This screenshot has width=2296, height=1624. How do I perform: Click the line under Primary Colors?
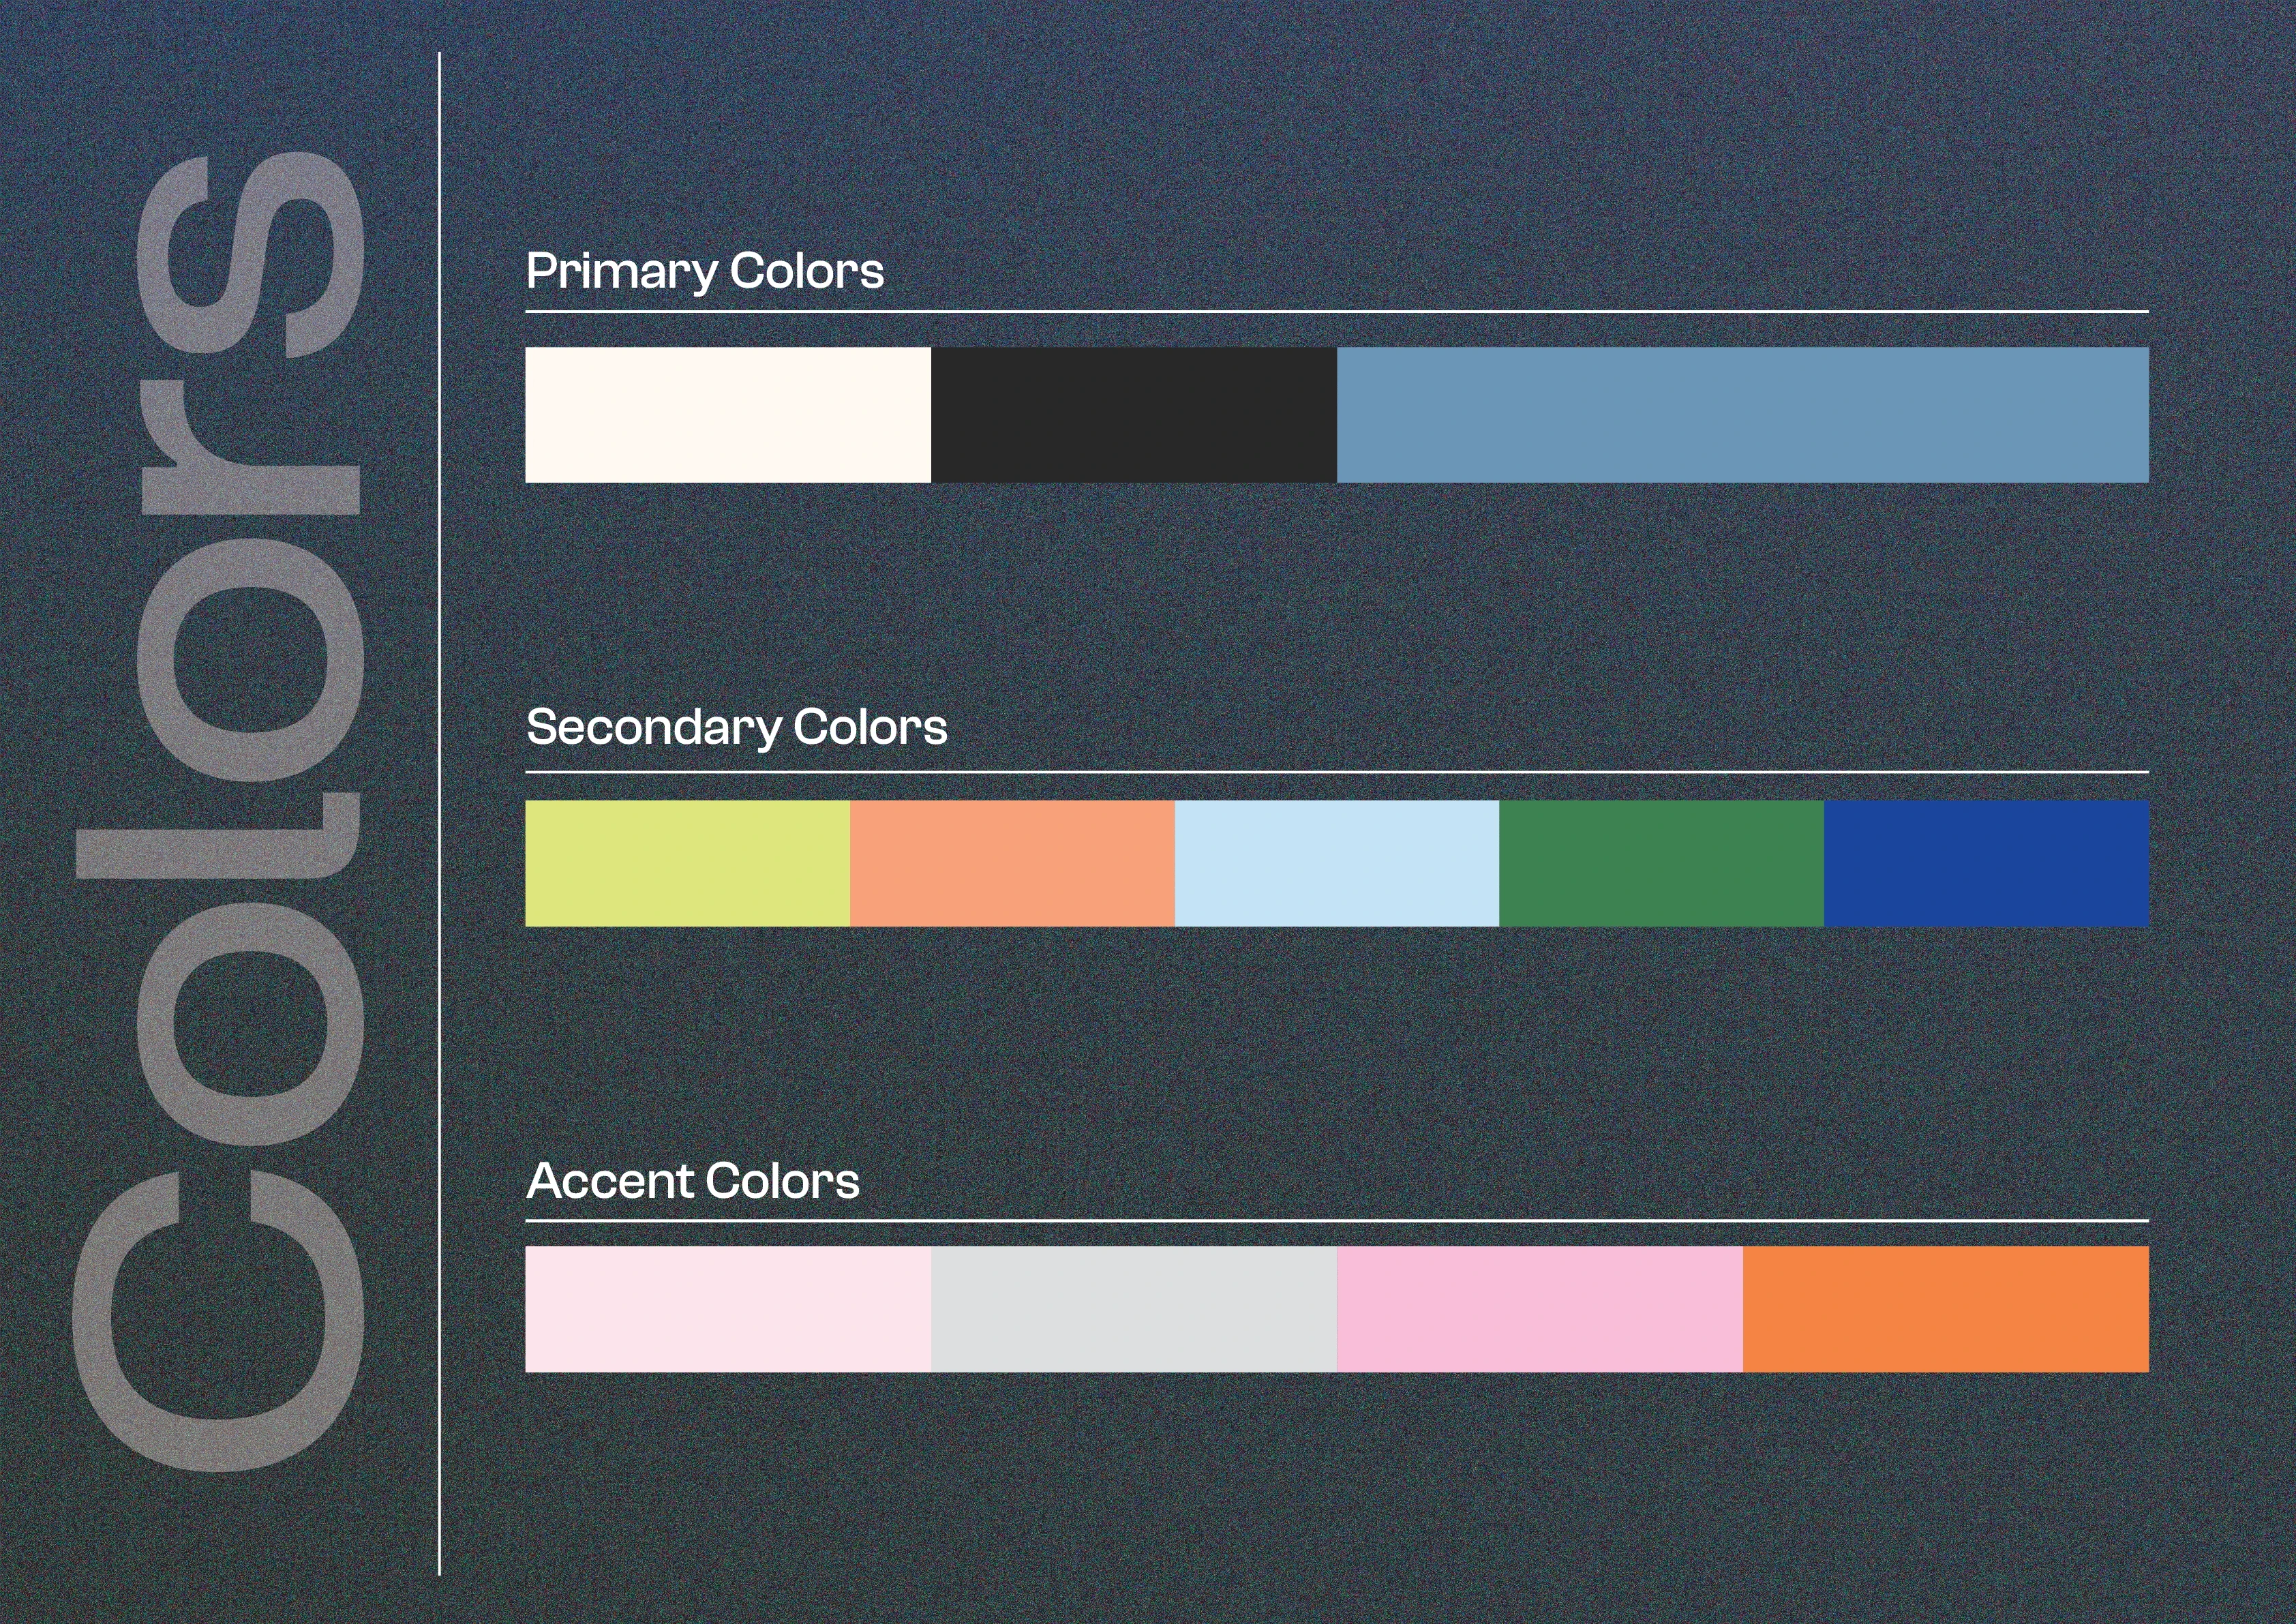click(1337, 312)
